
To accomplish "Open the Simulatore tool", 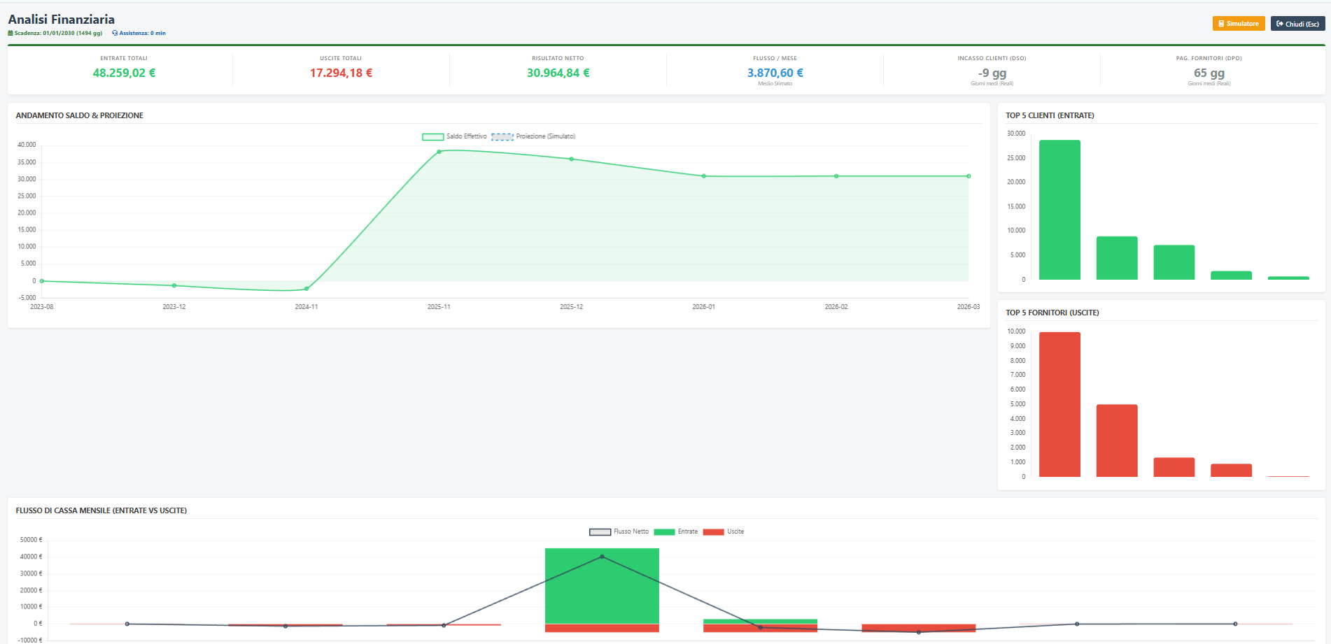I will pos(1238,24).
